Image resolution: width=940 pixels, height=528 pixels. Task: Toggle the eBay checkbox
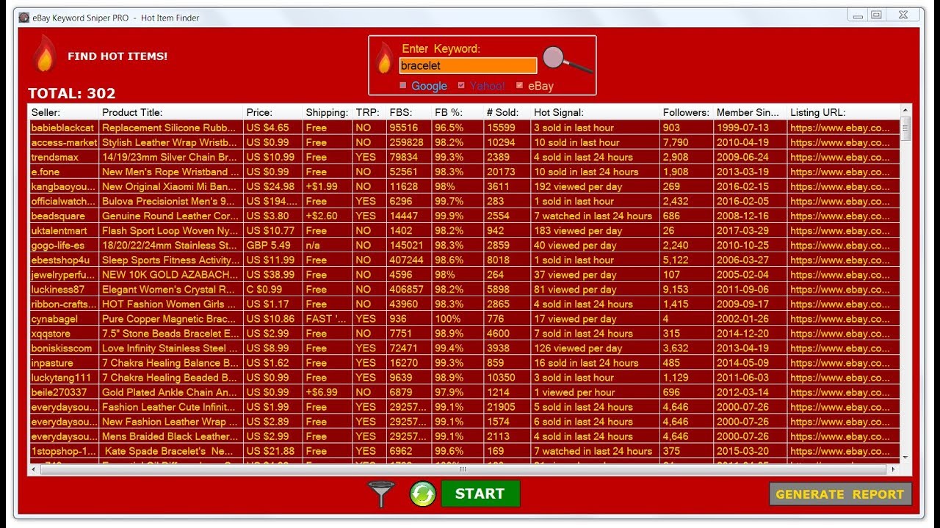(x=519, y=86)
